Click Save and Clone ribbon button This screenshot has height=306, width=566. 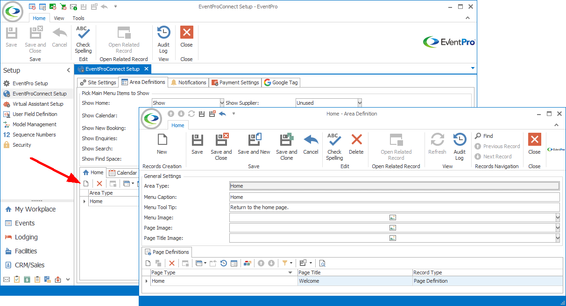click(286, 147)
